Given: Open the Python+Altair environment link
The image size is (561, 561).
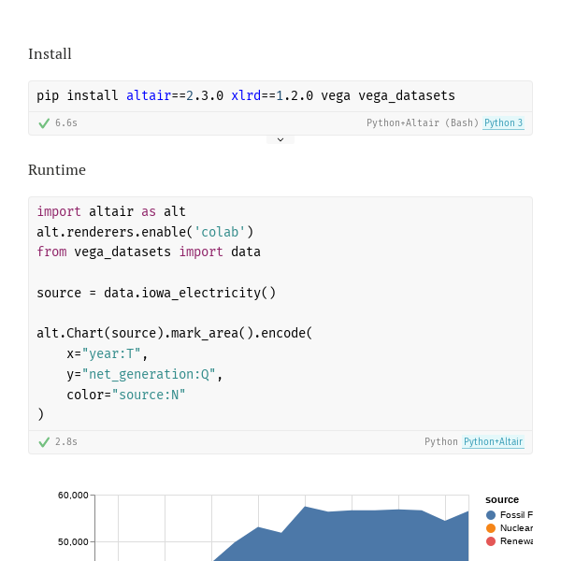Looking at the screenshot, I should tap(493, 442).
